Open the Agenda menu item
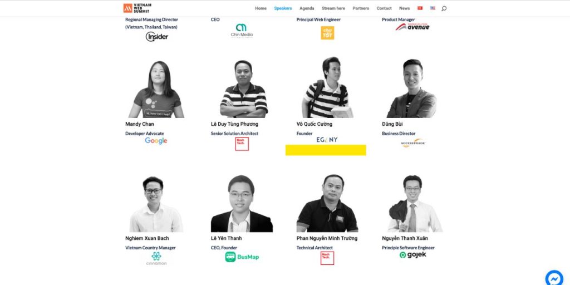 307,8
